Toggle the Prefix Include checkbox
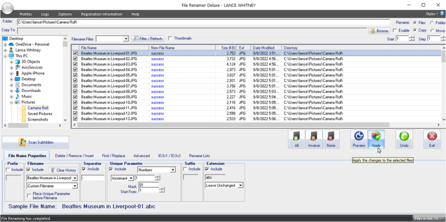This screenshot has height=222, width=446. tap(8, 169)
